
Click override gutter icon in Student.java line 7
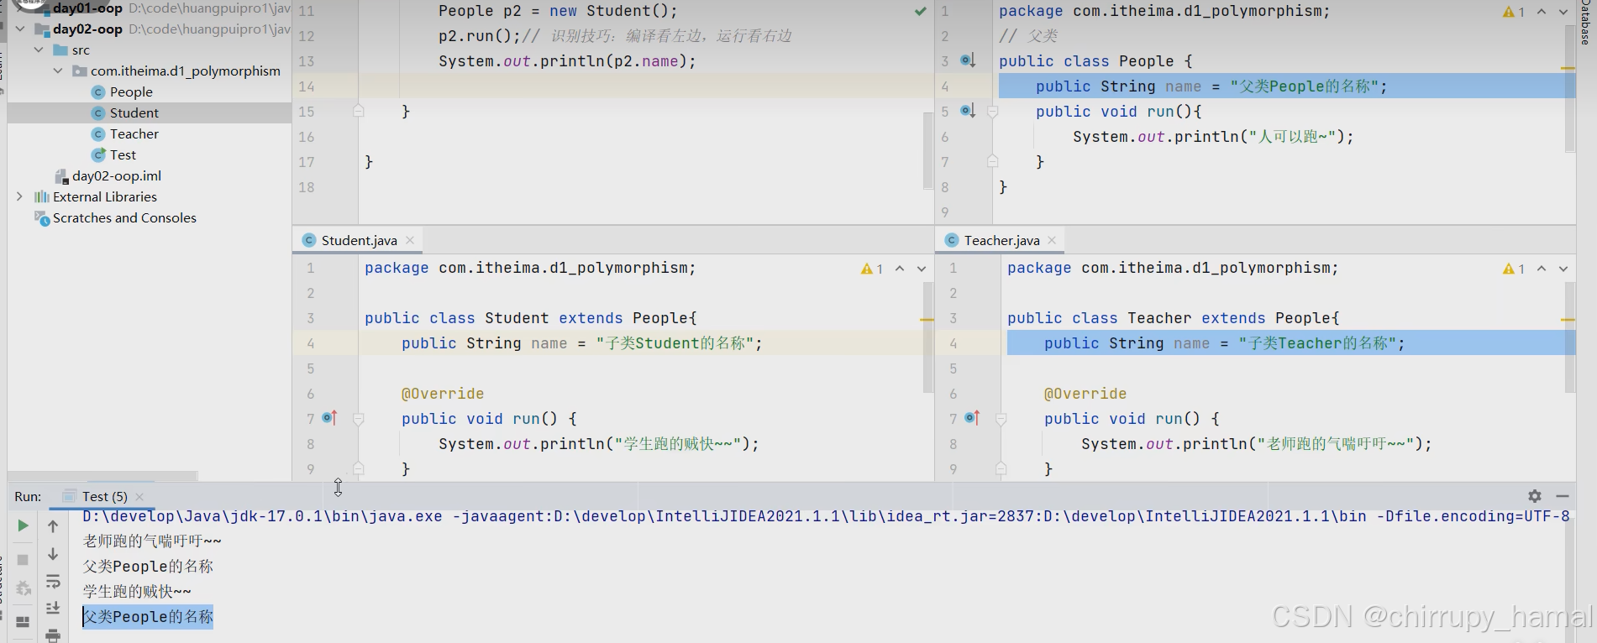pos(329,418)
